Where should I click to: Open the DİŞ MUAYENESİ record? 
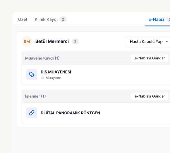pos(56,72)
